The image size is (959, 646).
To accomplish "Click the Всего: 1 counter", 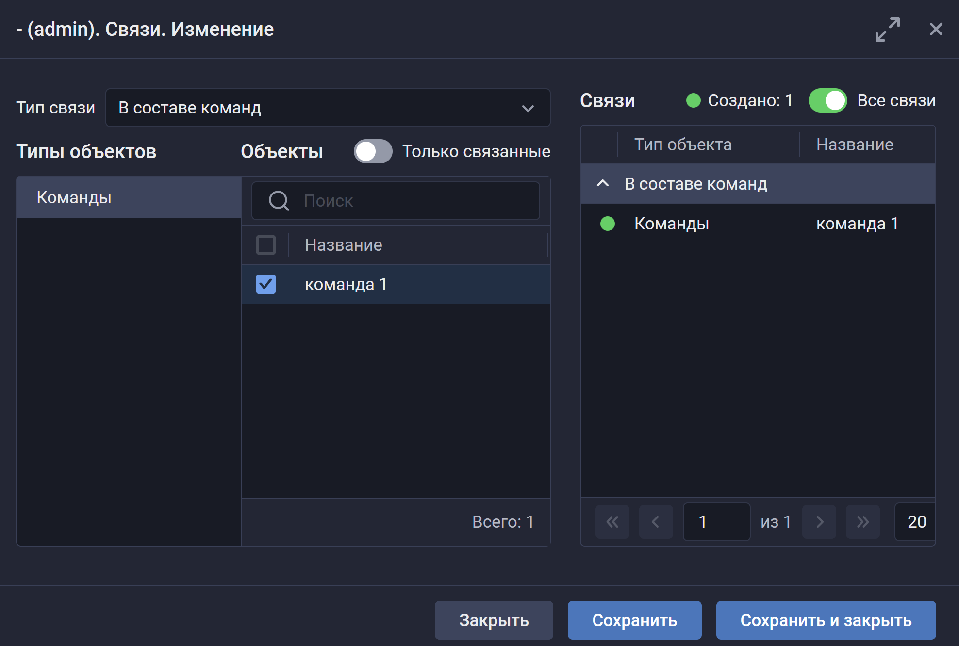I will pyautogui.click(x=503, y=522).
